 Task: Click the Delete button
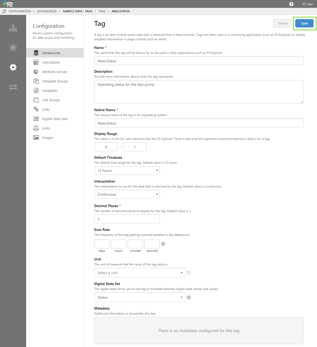pos(282,23)
